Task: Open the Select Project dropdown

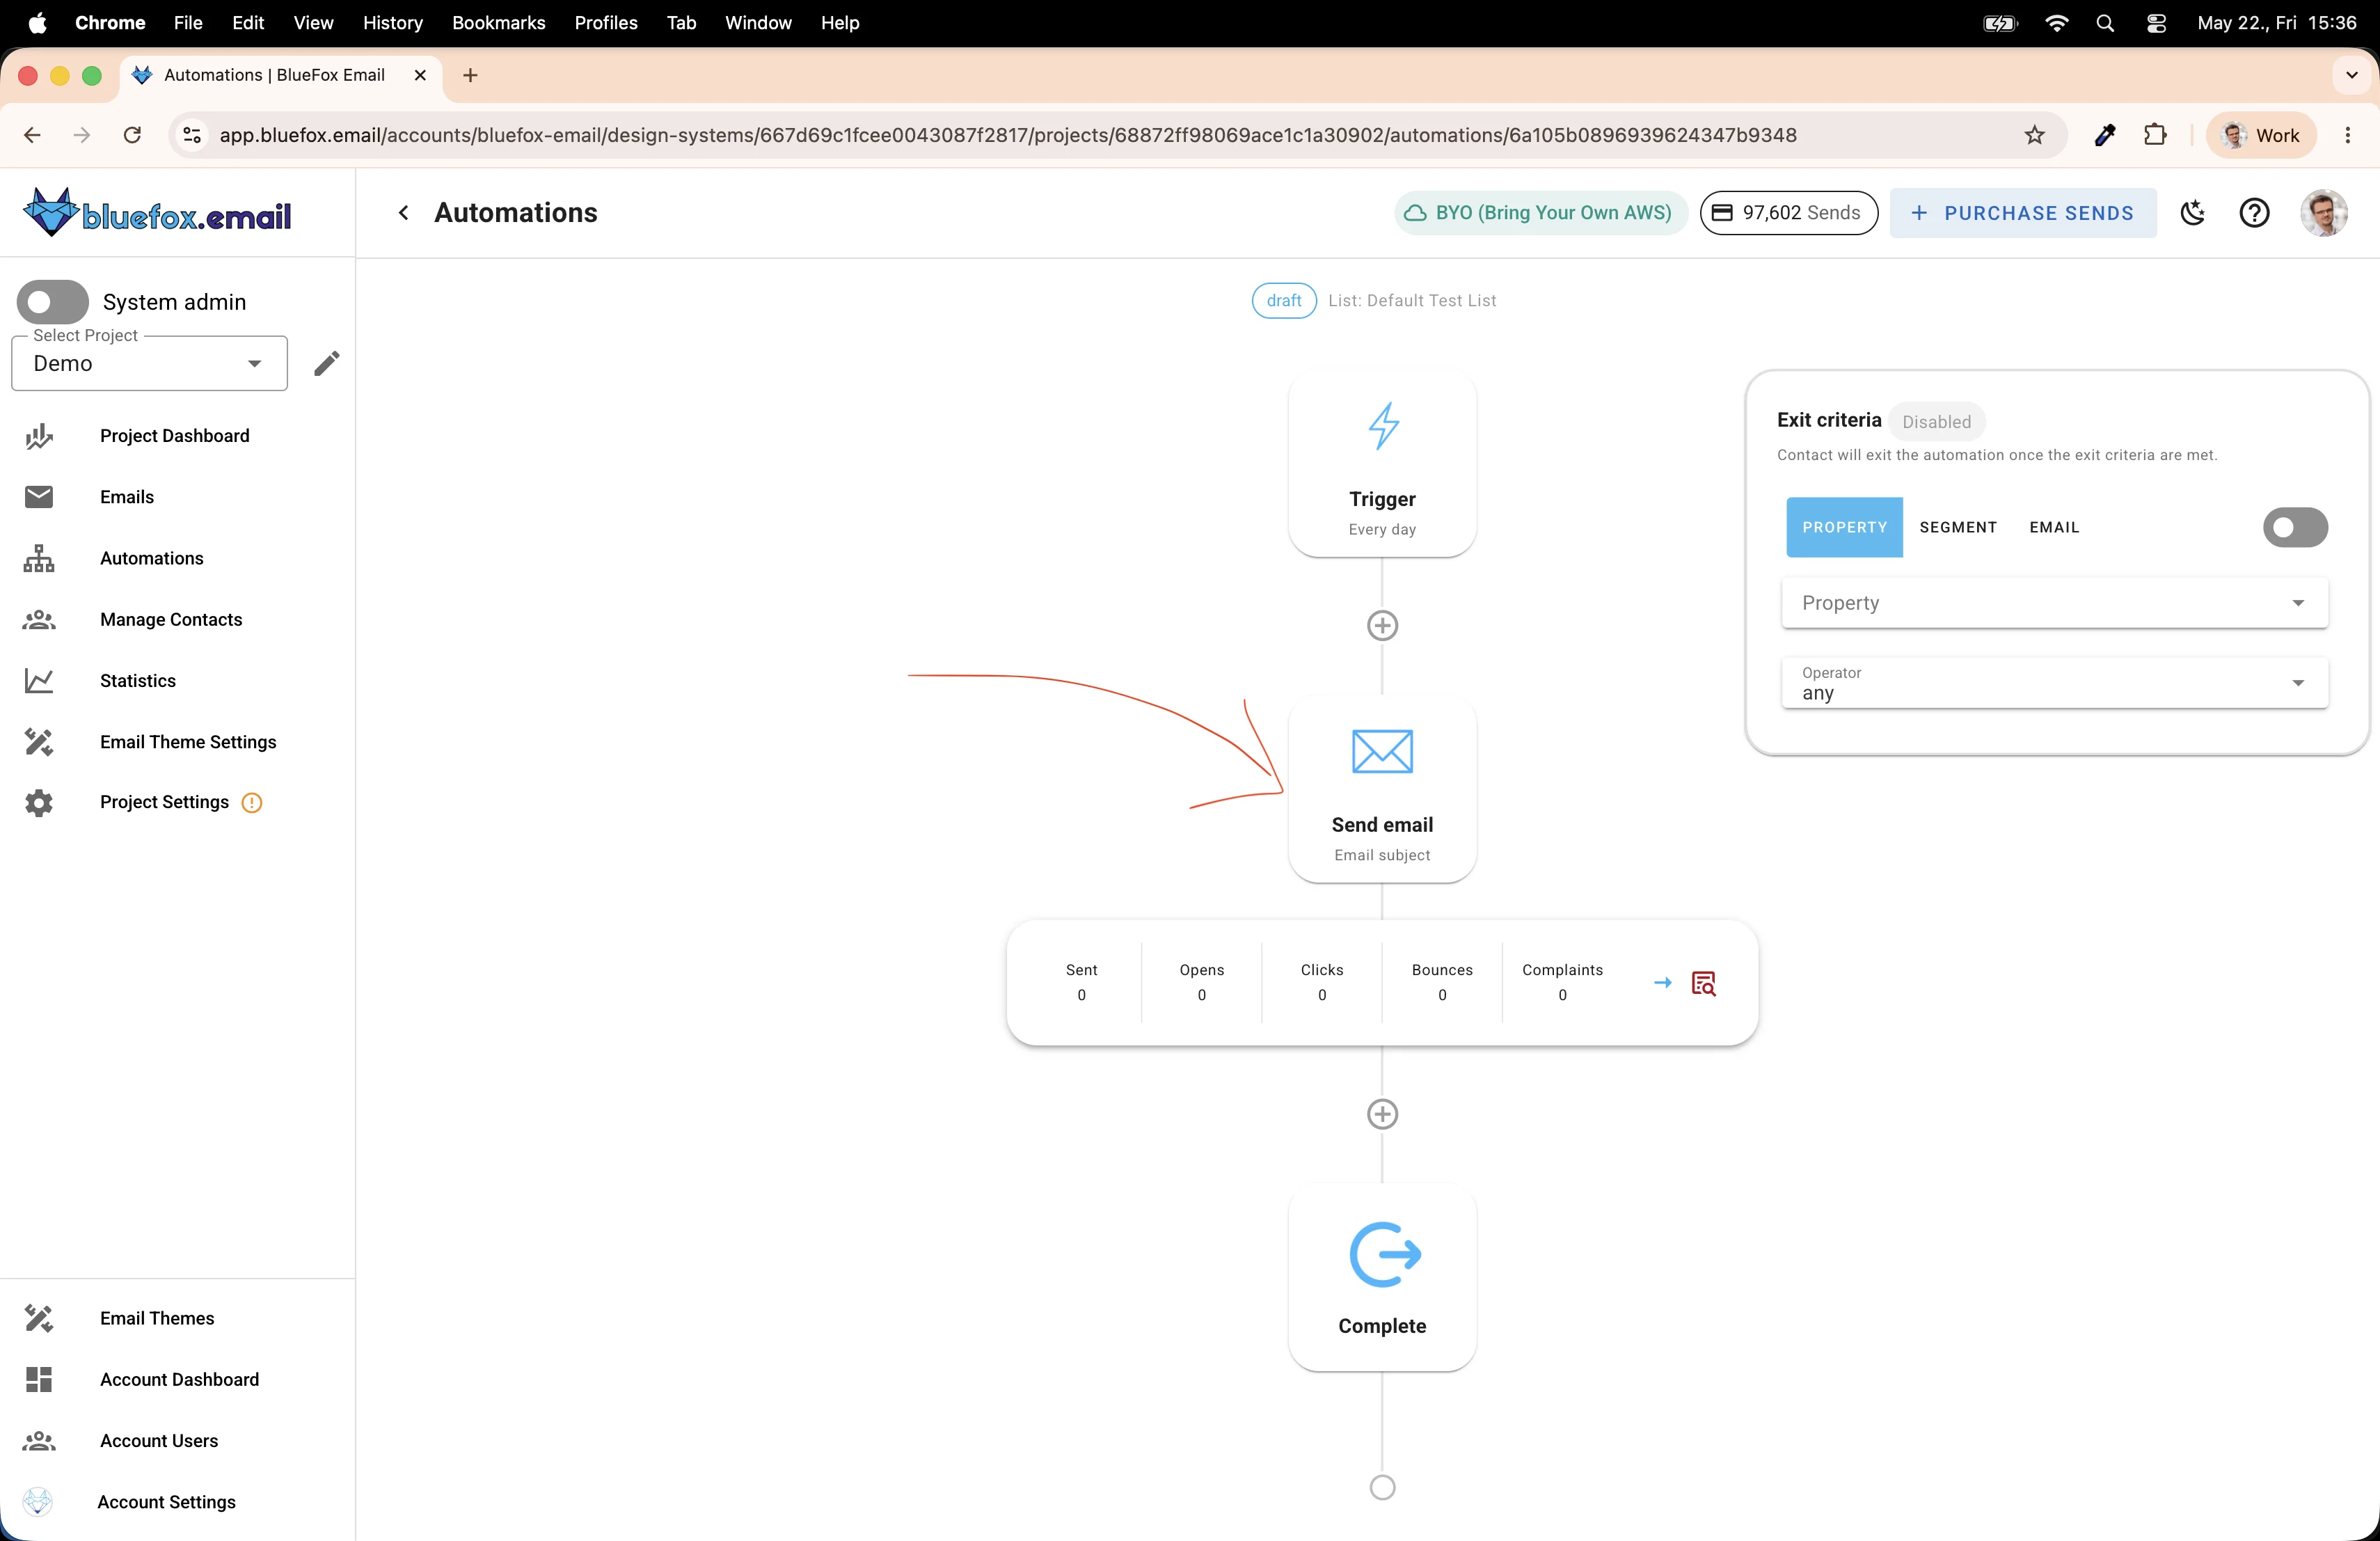Action: pos(149,363)
